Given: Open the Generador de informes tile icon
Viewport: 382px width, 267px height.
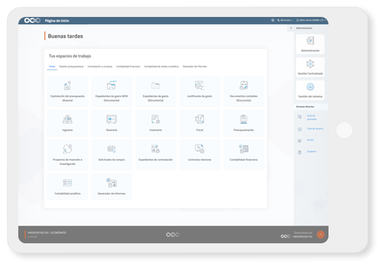Looking at the screenshot, I should pos(112,183).
